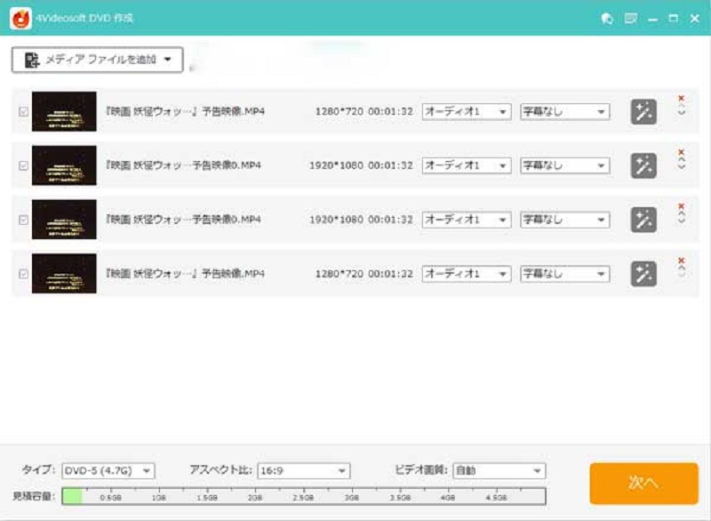
Task: Toggle the checkbox on the second video row
Action: click(22, 165)
